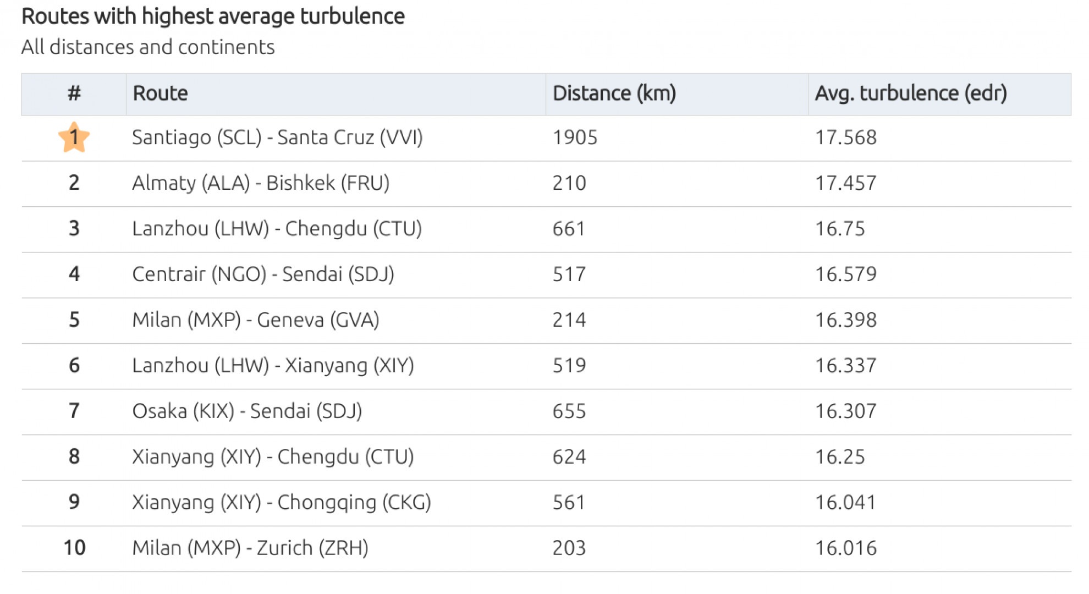This screenshot has width=1089, height=594.
Task: Click the table title about highest average turbulence
Action: 213,16
